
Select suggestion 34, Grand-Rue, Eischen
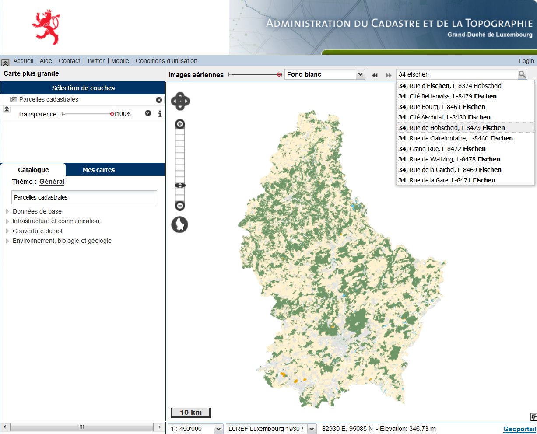coord(465,149)
